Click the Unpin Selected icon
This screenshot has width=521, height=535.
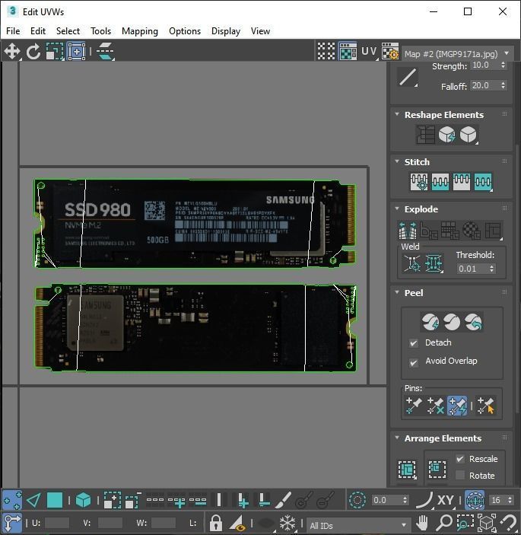435,406
